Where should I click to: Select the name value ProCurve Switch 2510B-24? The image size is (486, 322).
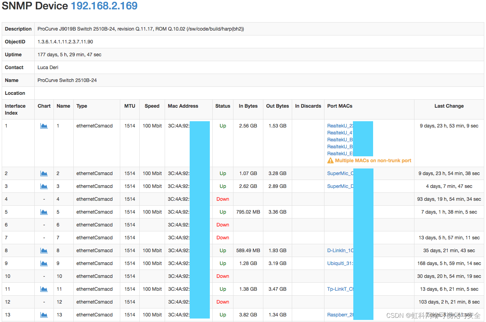[67, 80]
